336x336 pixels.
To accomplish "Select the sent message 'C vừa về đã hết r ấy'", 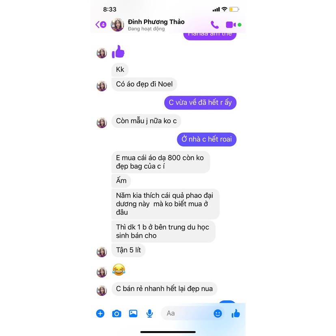I will click(200, 103).
